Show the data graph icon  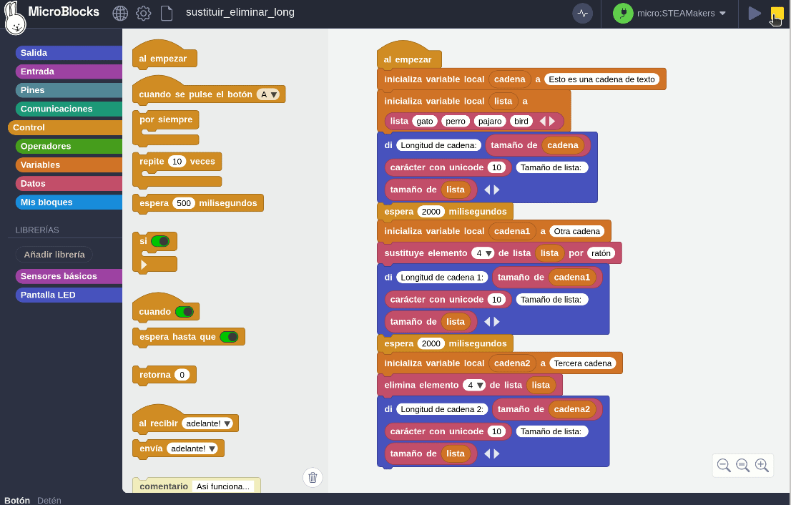click(583, 14)
